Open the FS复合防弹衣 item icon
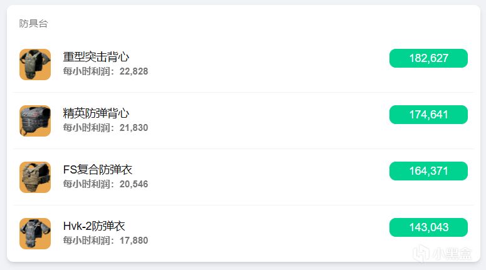 point(35,177)
